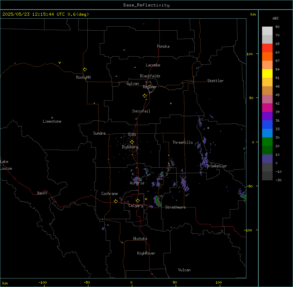
Task: Click the Limestone label
Action: (52, 121)
